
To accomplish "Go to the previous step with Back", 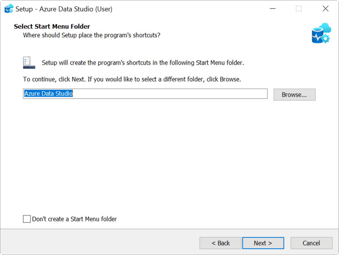I will click(220, 243).
